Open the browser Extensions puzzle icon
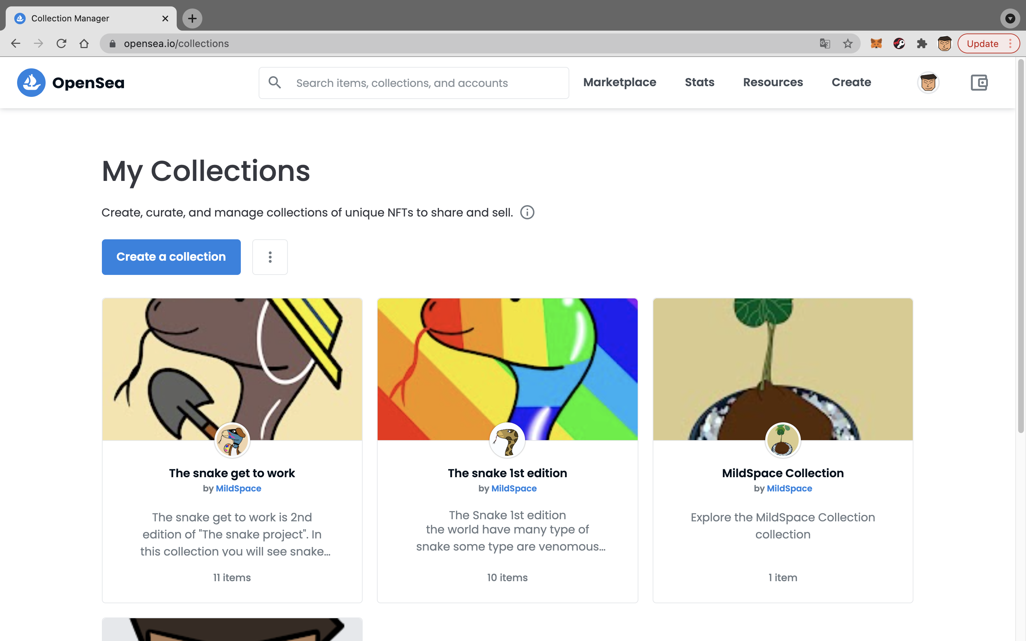Screen dimensions: 1026x641 tap(922, 44)
